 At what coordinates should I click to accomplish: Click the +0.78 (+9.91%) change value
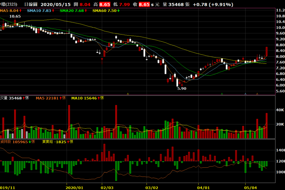point(215,5)
